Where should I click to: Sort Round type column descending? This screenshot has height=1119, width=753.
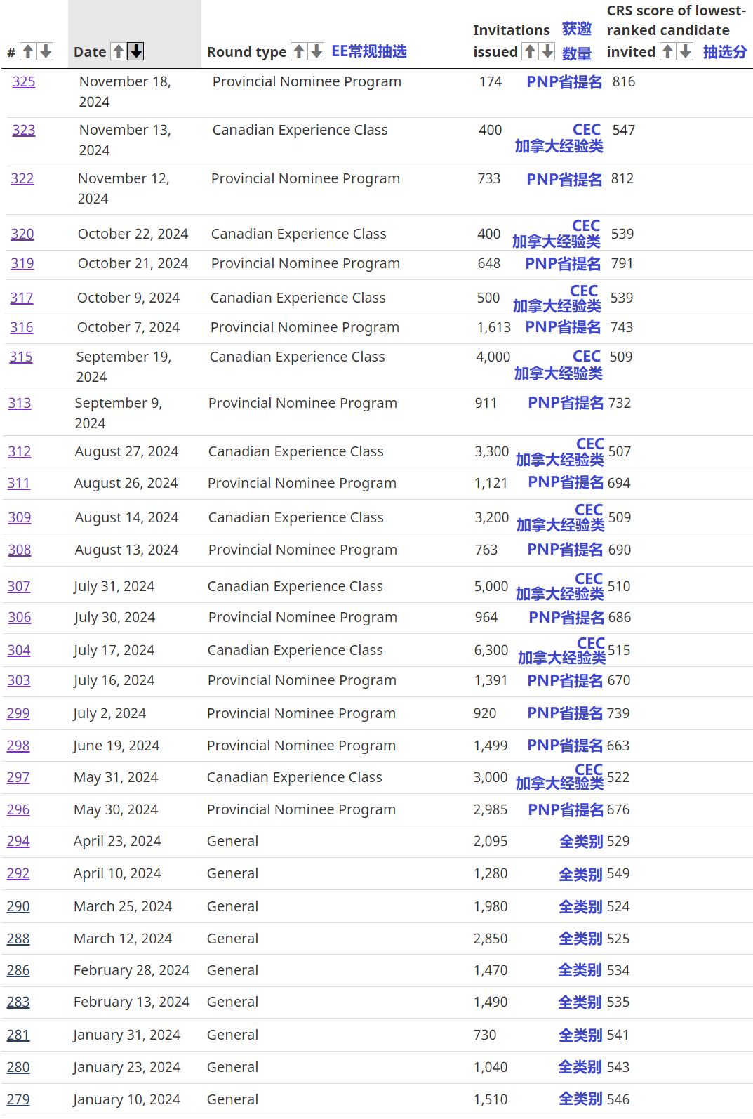point(316,51)
